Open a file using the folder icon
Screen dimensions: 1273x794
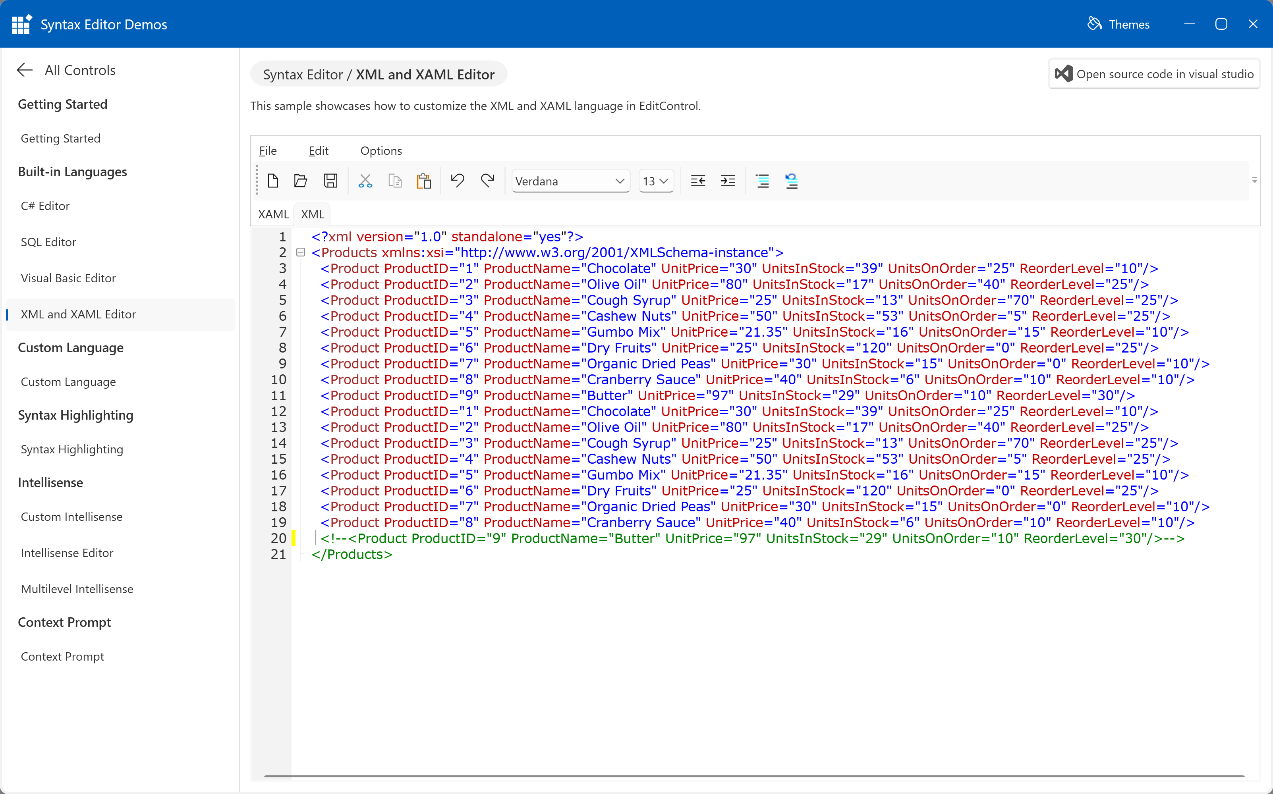(x=301, y=181)
